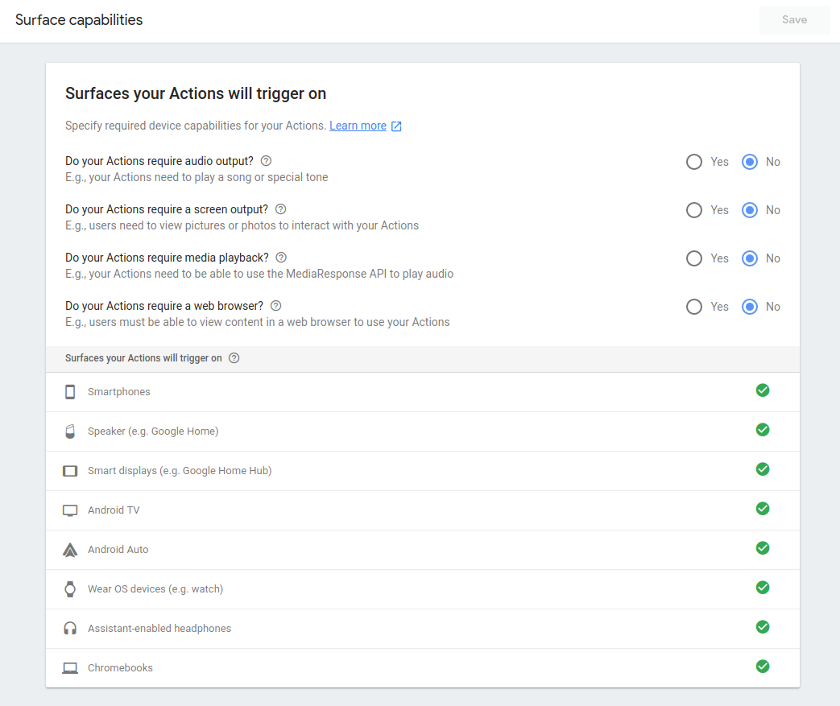Image resolution: width=840 pixels, height=706 pixels.
Task: Click help icon in surfaces table header
Action: coord(234,358)
